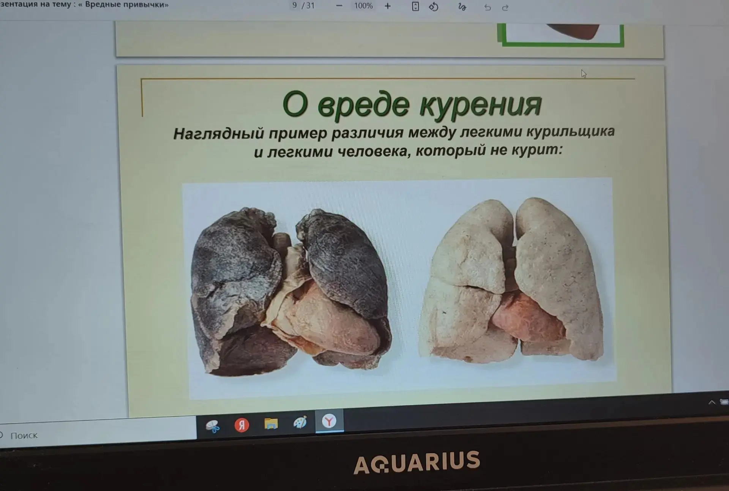This screenshot has height=491, width=729.
Task: Click the subtitle line starting «Наглядный пример»
Action: coord(394,133)
